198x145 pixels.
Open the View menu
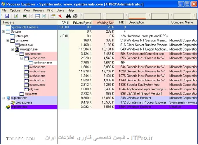click(x=27, y=10)
